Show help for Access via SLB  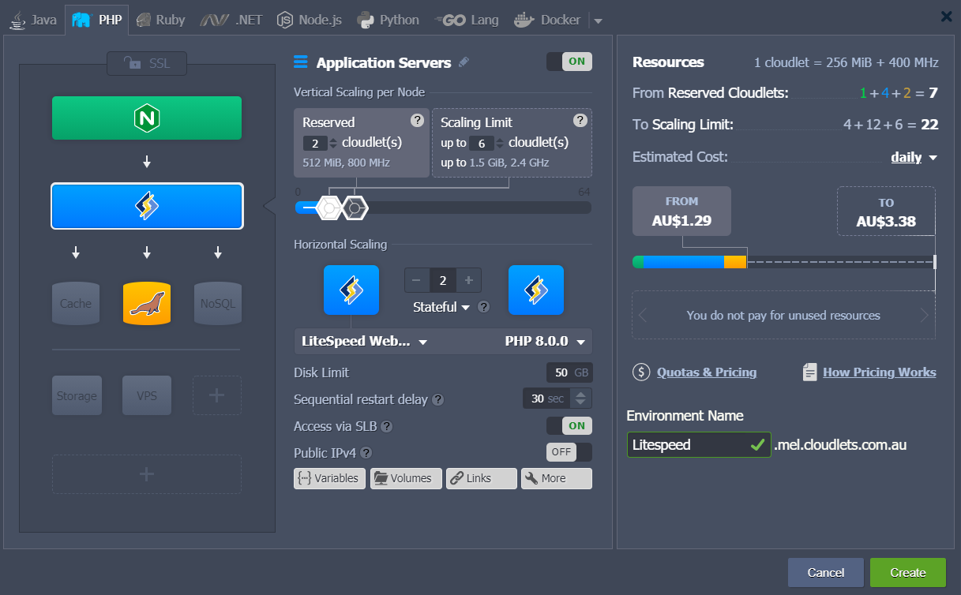(x=387, y=426)
